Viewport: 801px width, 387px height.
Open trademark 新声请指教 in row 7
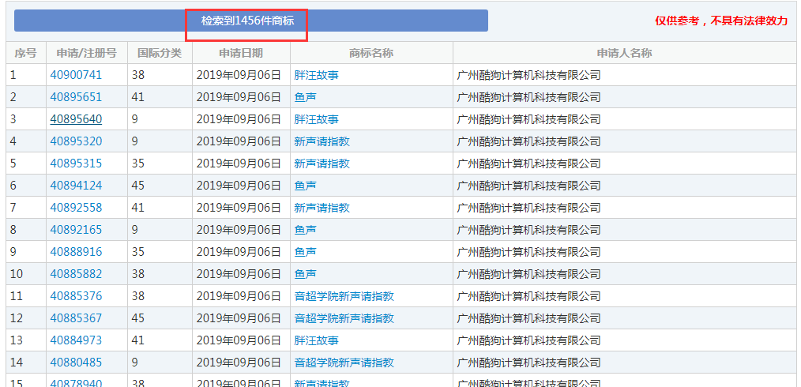[322, 208]
